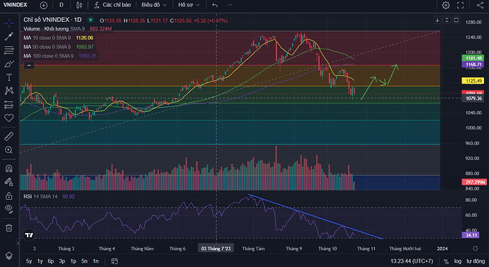The image size is (489, 267).
Task: Click the share chart icon
Action: pyautogui.click(x=480, y=5)
